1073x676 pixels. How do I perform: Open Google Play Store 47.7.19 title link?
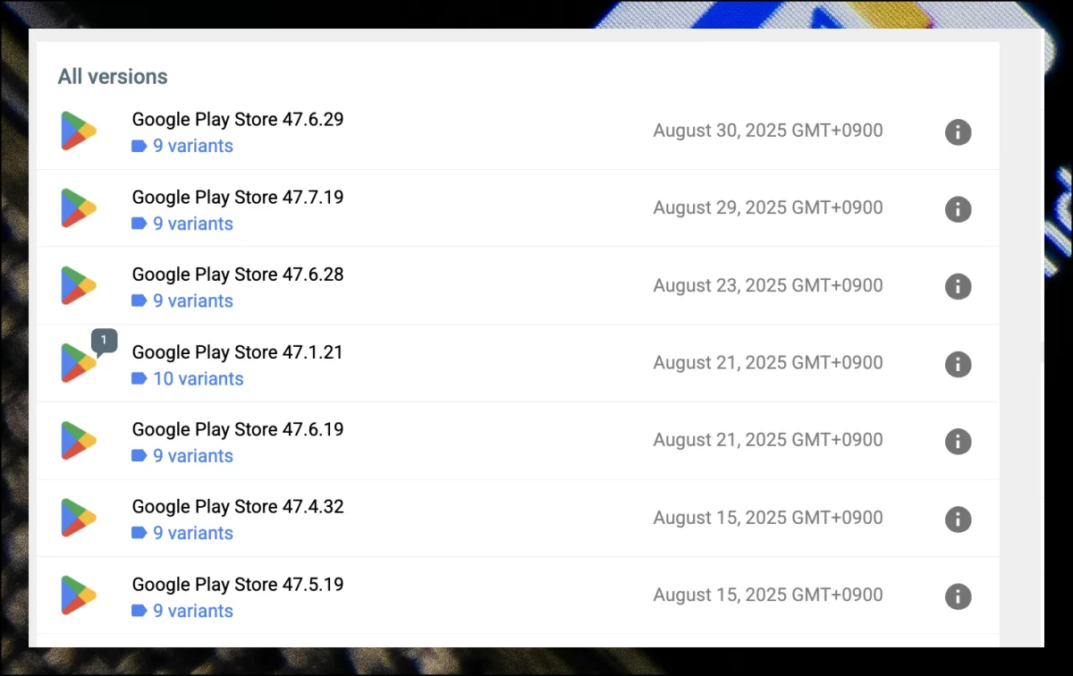click(x=238, y=198)
